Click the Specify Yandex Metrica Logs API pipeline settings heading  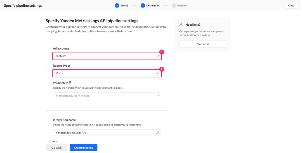[92, 21]
